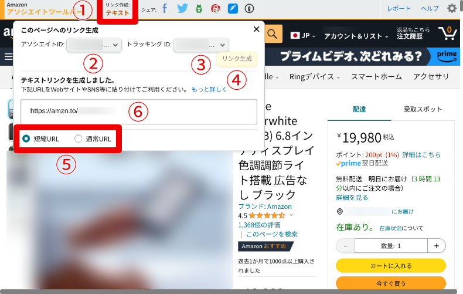This screenshot has width=463, height=294.
Task: Expand アカウント＆リスト menu
Action: (356, 36)
